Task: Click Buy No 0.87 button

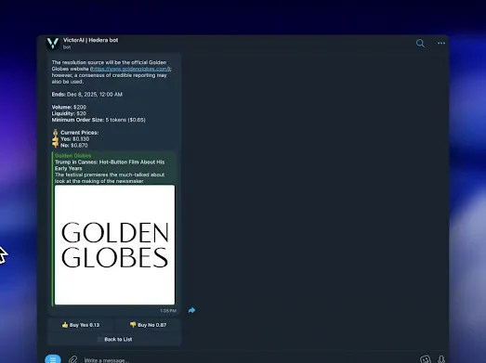Action: (148, 325)
